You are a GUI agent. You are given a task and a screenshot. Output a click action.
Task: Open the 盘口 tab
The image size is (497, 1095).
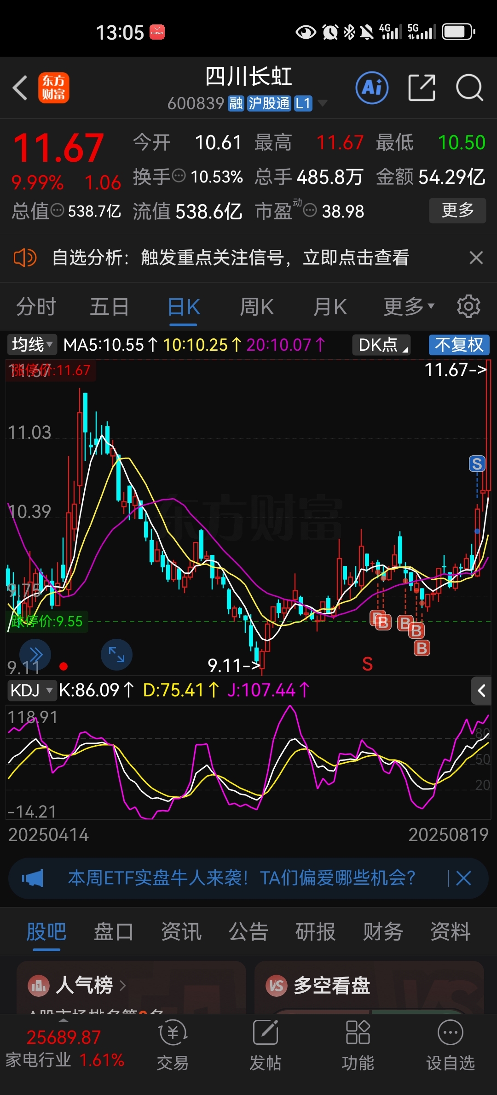(x=114, y=932)
